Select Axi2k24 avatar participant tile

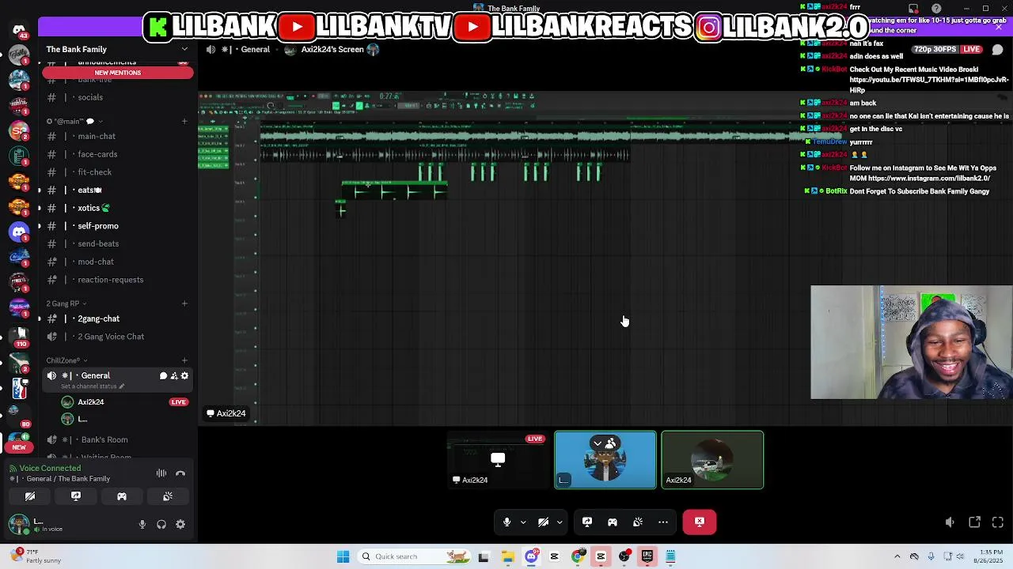point(712,460)
